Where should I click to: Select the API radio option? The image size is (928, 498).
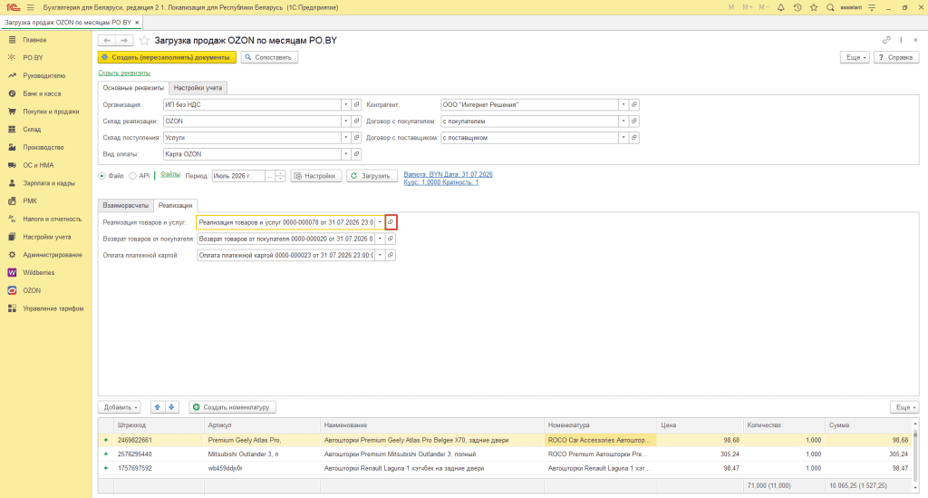pos(132,176)
